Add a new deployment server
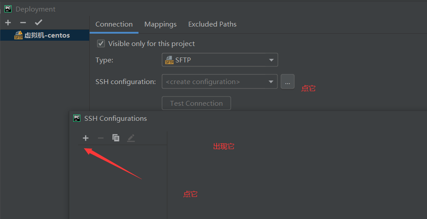 tap(8, 23)
